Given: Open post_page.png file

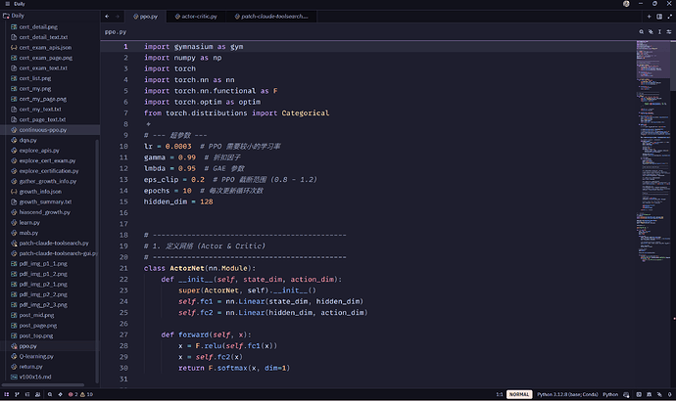Looking at the screenshot, I should [x=38, y=326].
